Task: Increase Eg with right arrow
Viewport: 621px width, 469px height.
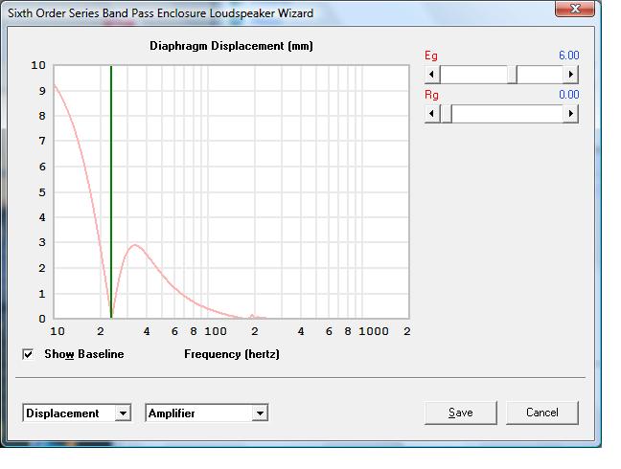Action: [571, 75]
